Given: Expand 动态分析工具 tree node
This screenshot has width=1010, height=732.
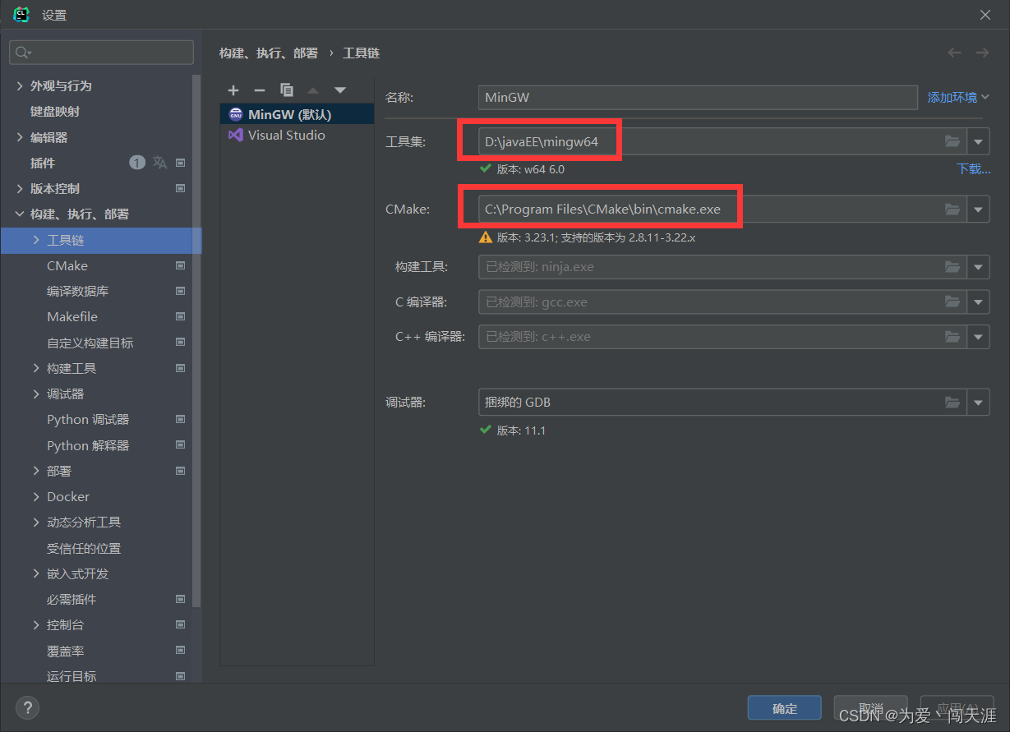Looking at the screenshot, I should [36, 522].
